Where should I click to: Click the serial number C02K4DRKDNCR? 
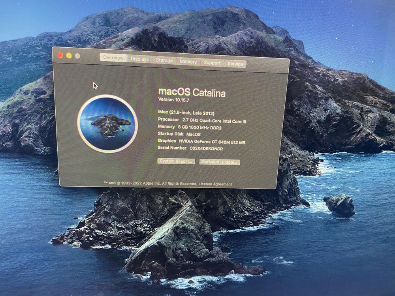(206, 149)
